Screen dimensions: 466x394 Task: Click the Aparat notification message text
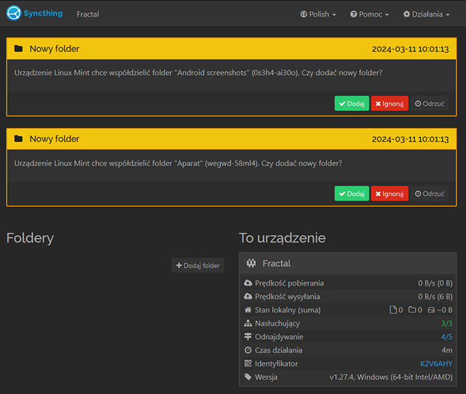click(x=178, y=163)
